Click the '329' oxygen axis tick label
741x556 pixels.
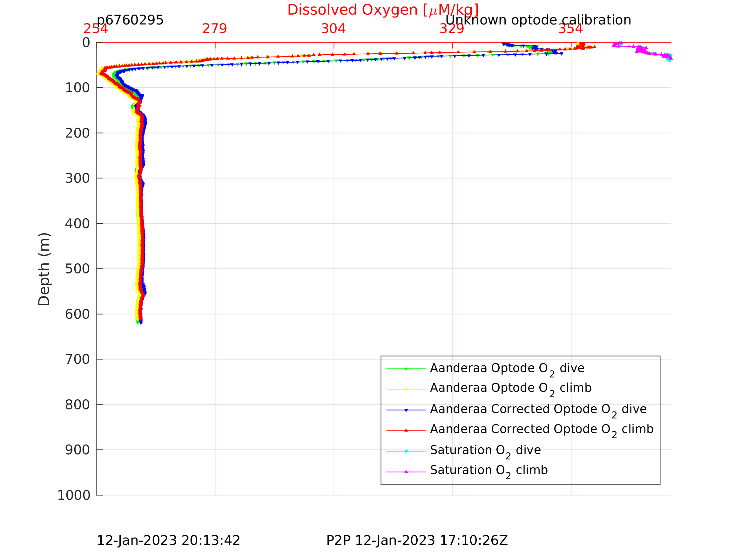click(x=452, y=29)
